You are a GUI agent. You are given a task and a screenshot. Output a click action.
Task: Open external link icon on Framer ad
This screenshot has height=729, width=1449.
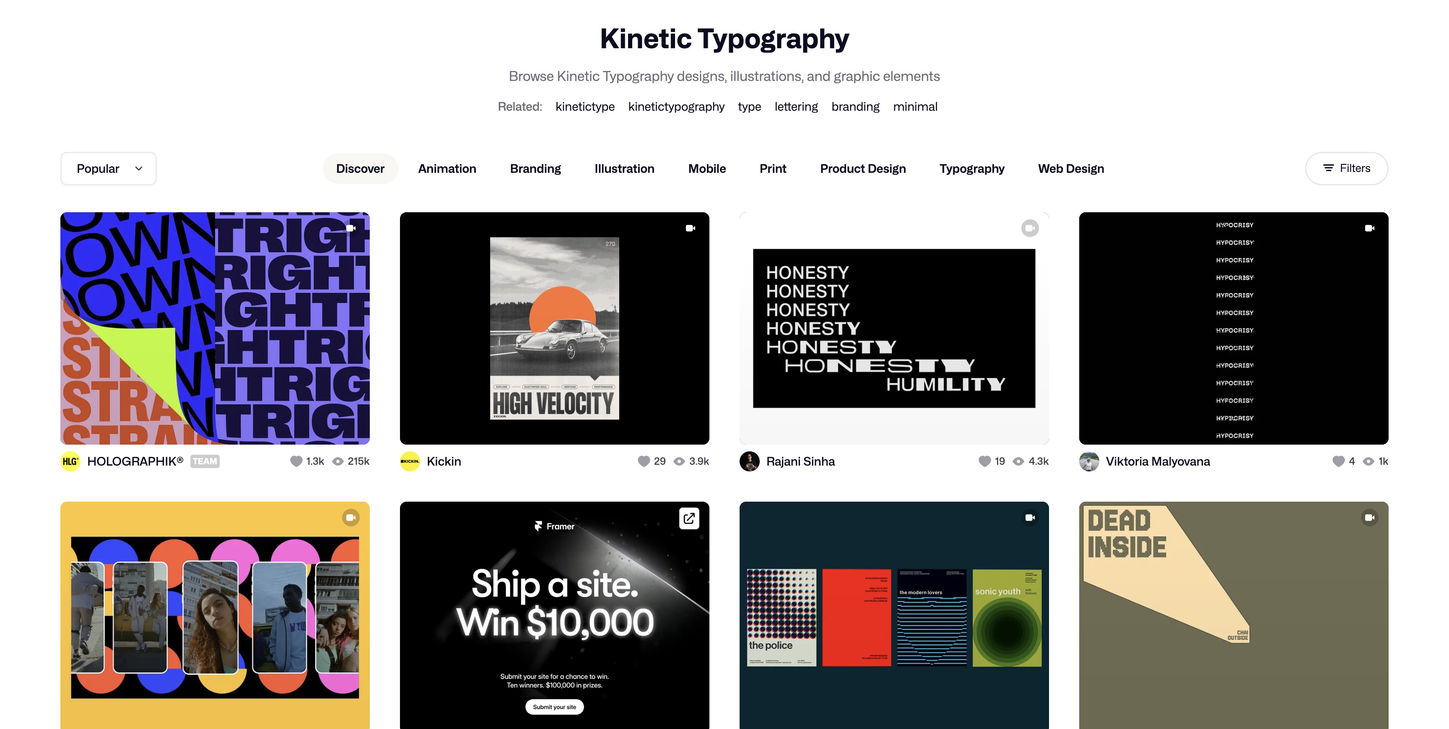(689, 518)
